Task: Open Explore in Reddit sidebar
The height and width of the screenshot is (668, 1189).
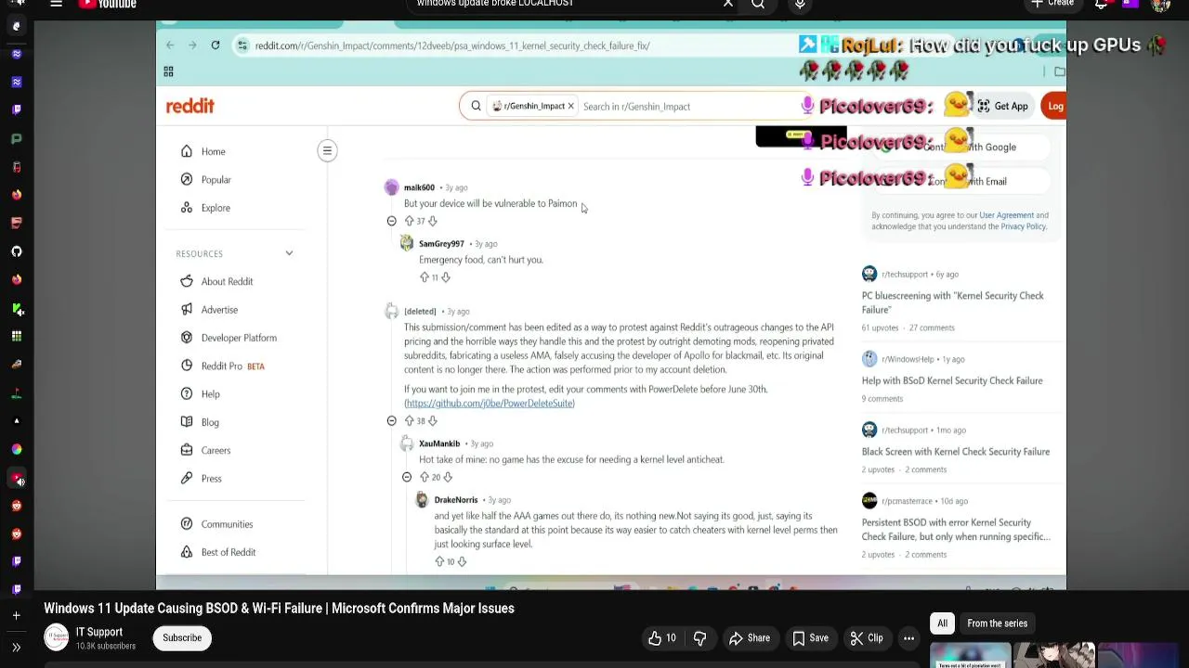Action: coord(216,208)
